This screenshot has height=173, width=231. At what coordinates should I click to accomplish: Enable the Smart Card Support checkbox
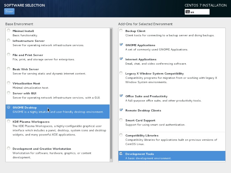[x=121, y=120]
